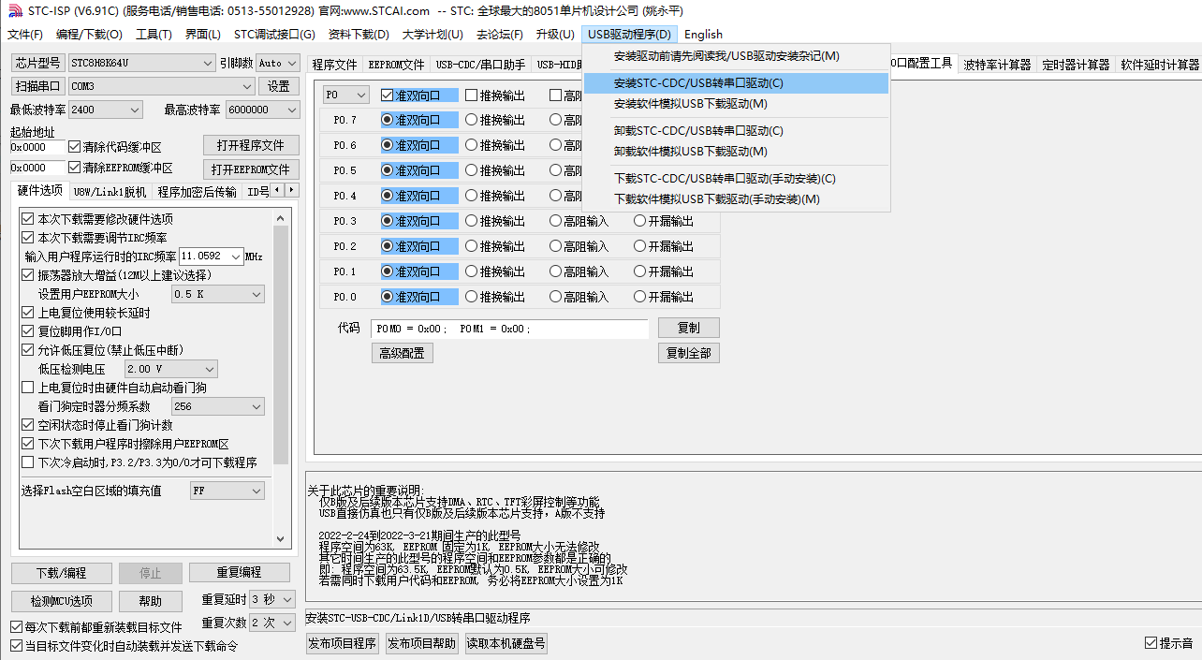1202x660 pixels.
Task: Click the 打开程序文件 button
Action: (x=251, y=145)
